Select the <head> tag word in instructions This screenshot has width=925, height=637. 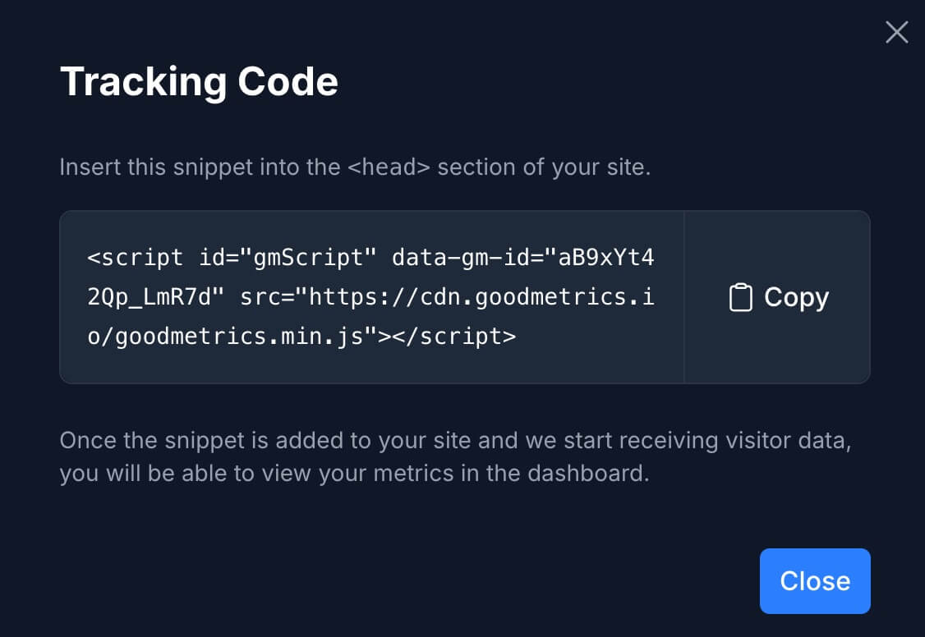coord(389,167)
